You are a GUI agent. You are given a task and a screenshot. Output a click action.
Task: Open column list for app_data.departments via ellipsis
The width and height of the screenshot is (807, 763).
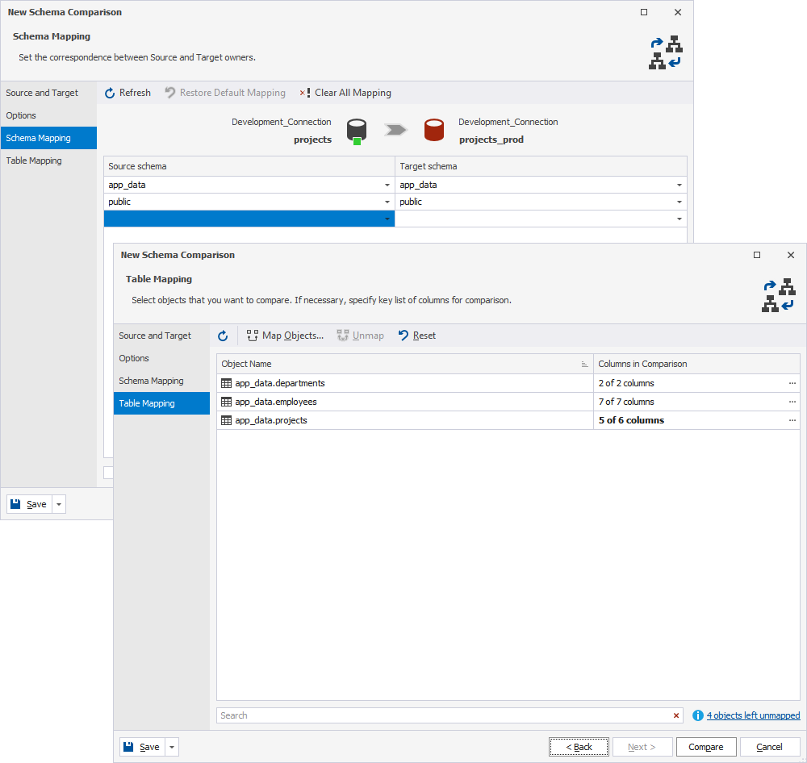pyautogui.click(x=792, y=383)
